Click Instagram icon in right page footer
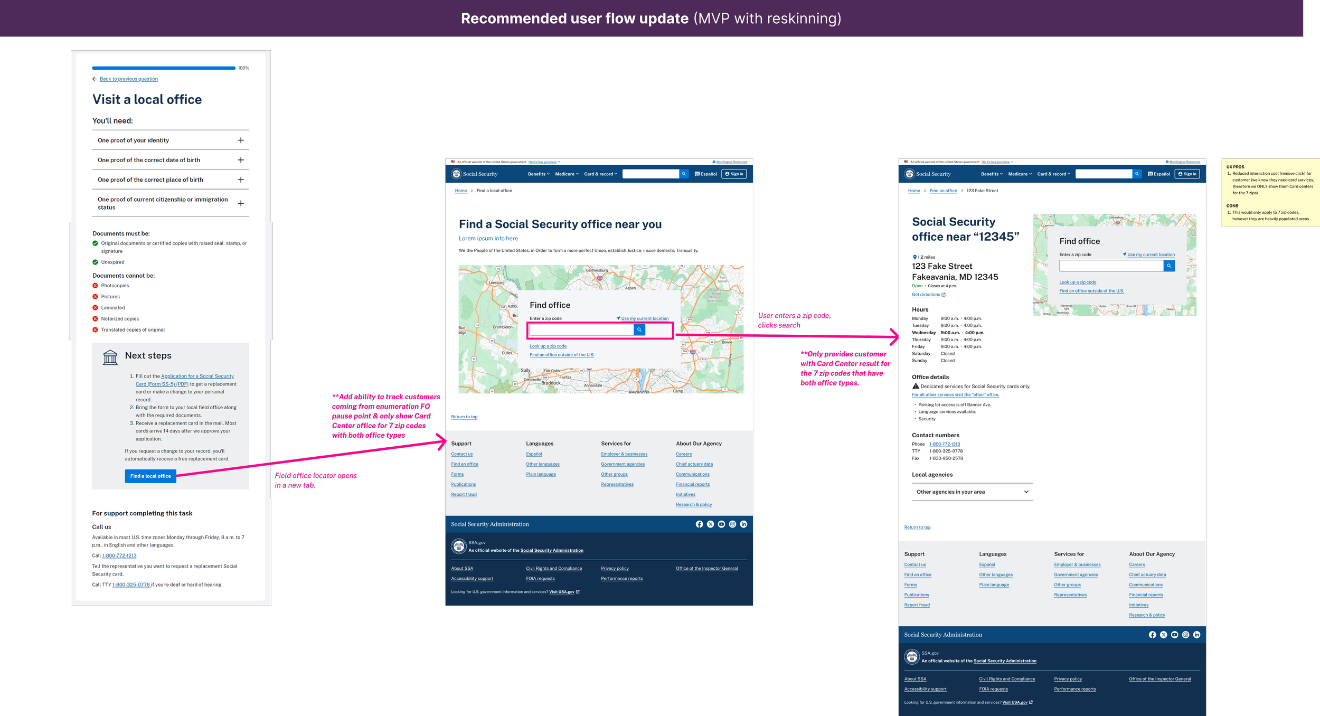The height and width of the screenshot is (716, 1320). (1185, 635)
